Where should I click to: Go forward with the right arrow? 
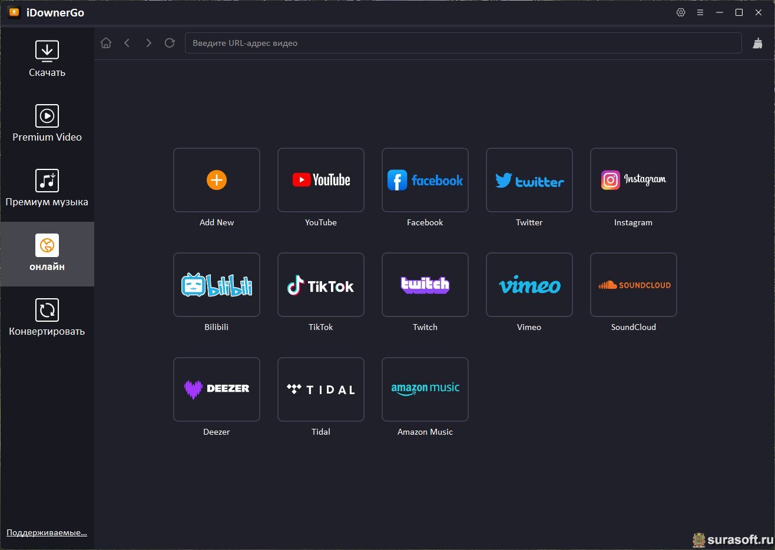tap(148, 43)
